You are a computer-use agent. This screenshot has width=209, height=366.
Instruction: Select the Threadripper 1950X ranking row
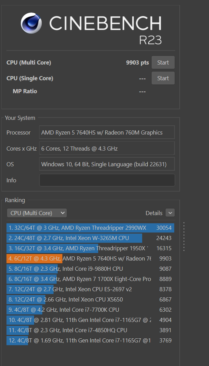tap(90, 248)
